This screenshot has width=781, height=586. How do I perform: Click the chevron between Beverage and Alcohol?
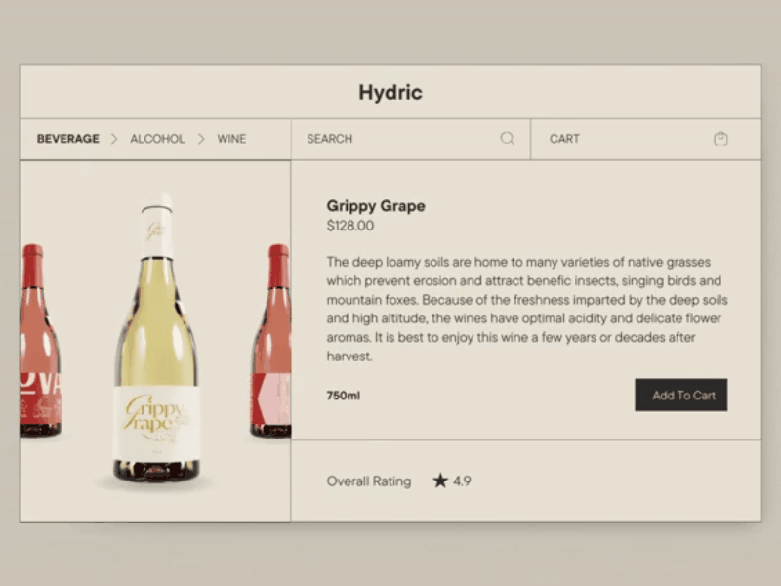(114, 139)
